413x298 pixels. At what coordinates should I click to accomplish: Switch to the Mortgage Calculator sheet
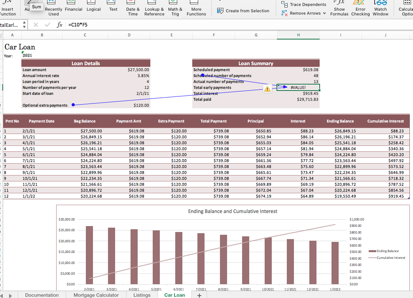(x=96, y=295)
